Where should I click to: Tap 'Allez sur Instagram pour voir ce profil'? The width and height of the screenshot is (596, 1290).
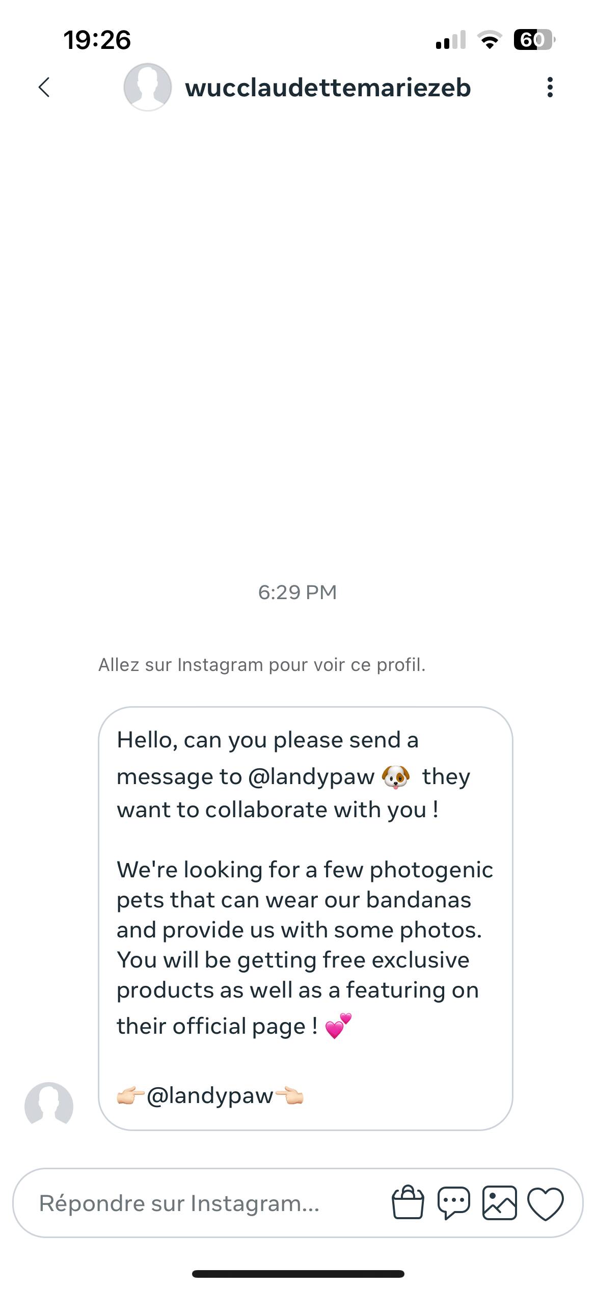pyautogui.click(x=262, y=665)
